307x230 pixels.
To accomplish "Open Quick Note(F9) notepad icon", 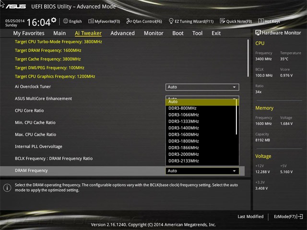I will tap(223, 21).
